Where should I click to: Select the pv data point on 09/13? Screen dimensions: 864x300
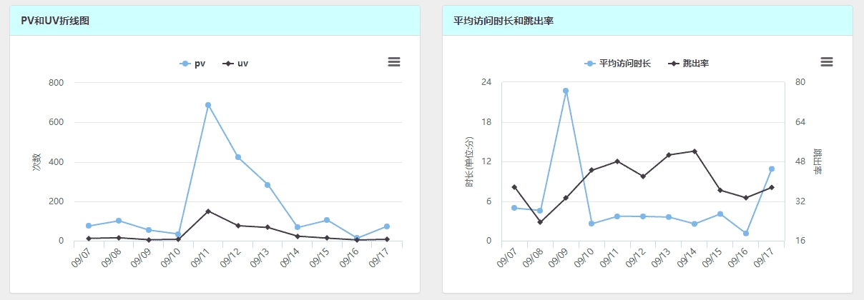(x=267, y=185)
